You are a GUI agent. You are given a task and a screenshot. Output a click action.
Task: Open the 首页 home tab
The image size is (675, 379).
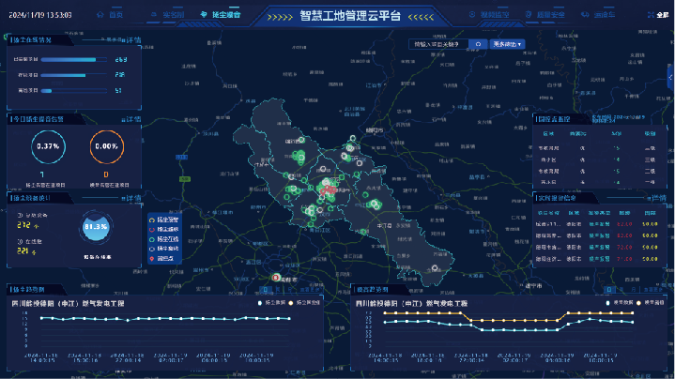(x=110, y=16)
